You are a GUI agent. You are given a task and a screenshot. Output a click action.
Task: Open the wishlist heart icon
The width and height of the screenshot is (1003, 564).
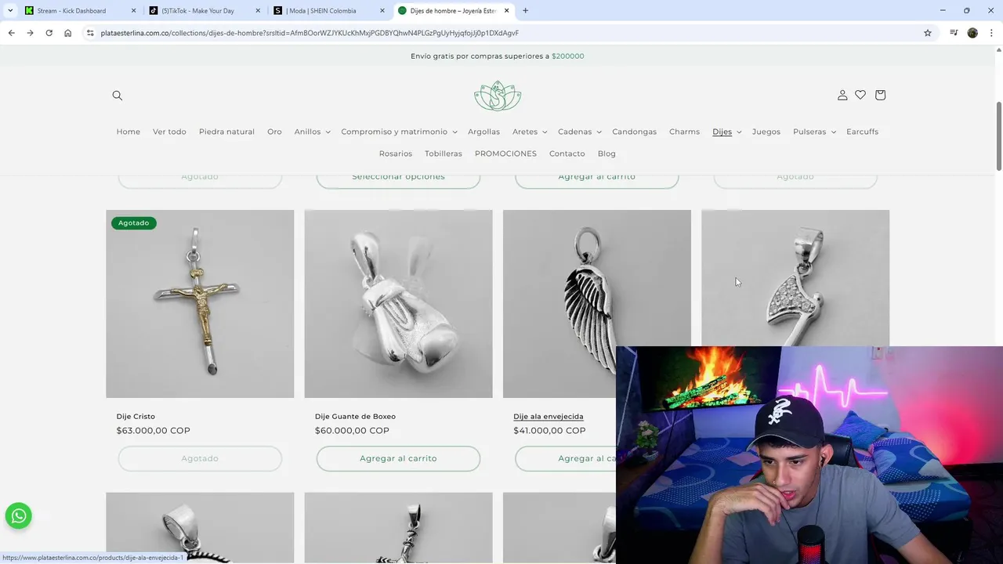point(860,95)
